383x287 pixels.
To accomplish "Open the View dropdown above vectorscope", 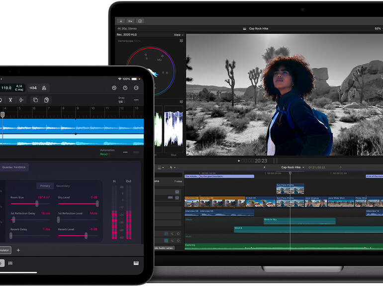I will point(179,35).
